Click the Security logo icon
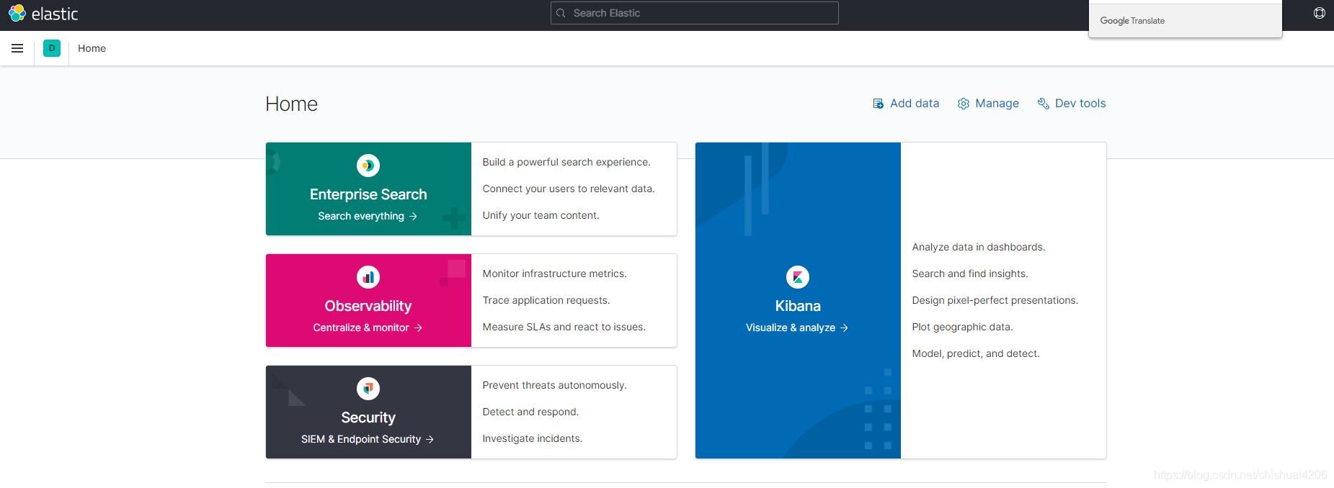This screenshot has width=1334, height=488. point(368,389)
